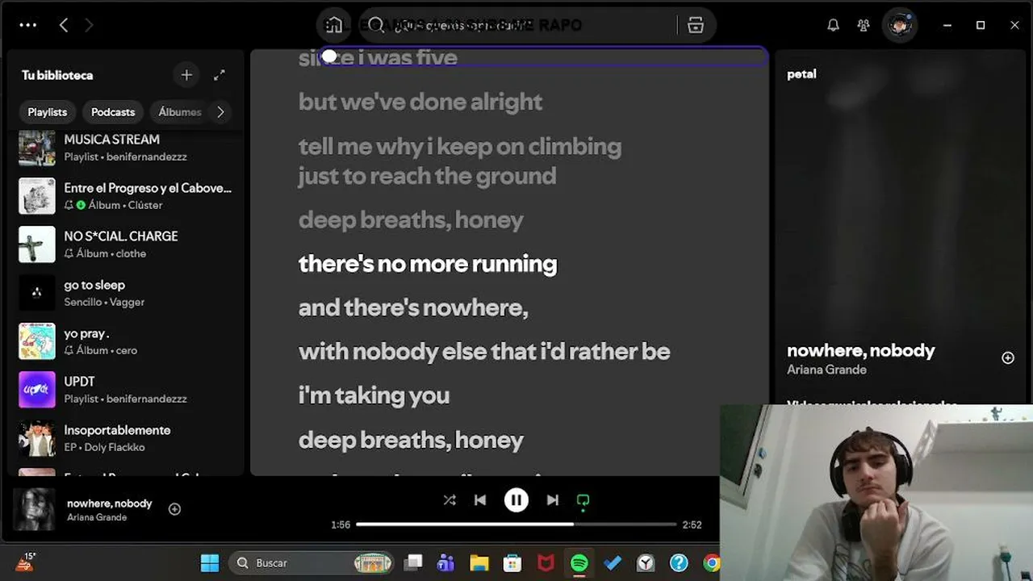Screen dimensions: 1033x581
Task: Pause the current song
Action: (516, 500)
